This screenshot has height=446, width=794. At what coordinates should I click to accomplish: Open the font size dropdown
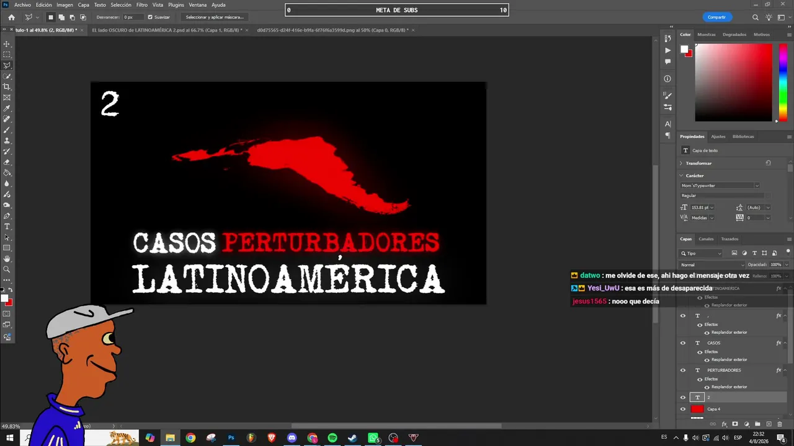tap(711, 208)
